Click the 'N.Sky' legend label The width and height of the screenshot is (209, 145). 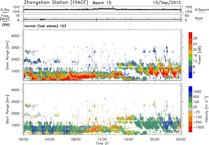point(5,10)
